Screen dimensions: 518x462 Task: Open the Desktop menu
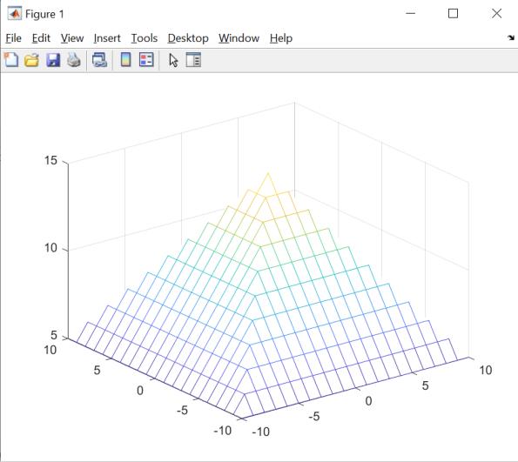(x=188, y=38)
